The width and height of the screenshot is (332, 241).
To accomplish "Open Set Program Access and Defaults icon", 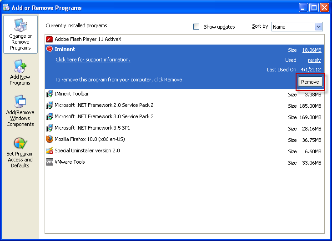I will (x=20, y=143).
